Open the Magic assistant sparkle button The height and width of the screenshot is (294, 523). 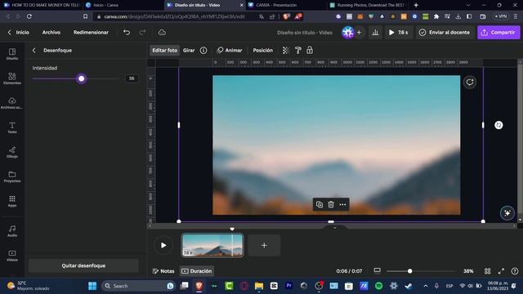tap(507, 213)
